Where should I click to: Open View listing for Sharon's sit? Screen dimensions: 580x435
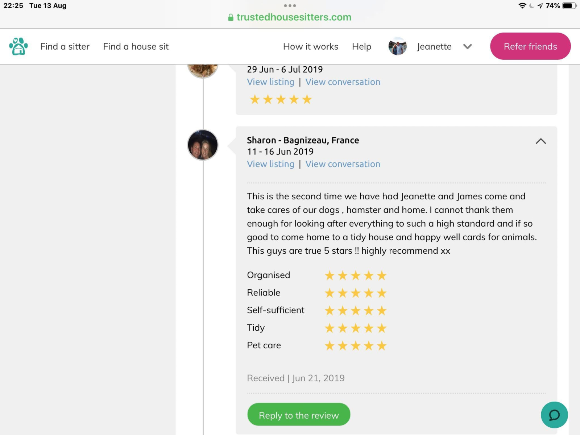pos(270,164)
